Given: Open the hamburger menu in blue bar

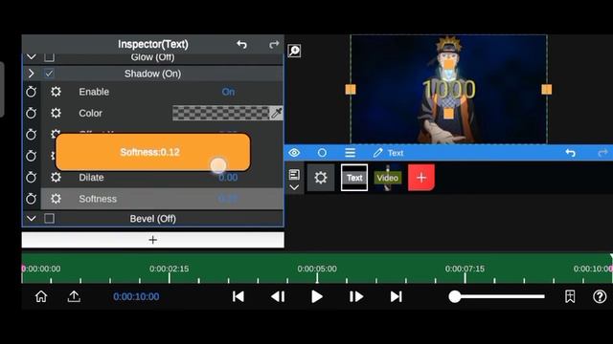Looking at the screenshot, I should pyautogui.click(x=350, y=153).
